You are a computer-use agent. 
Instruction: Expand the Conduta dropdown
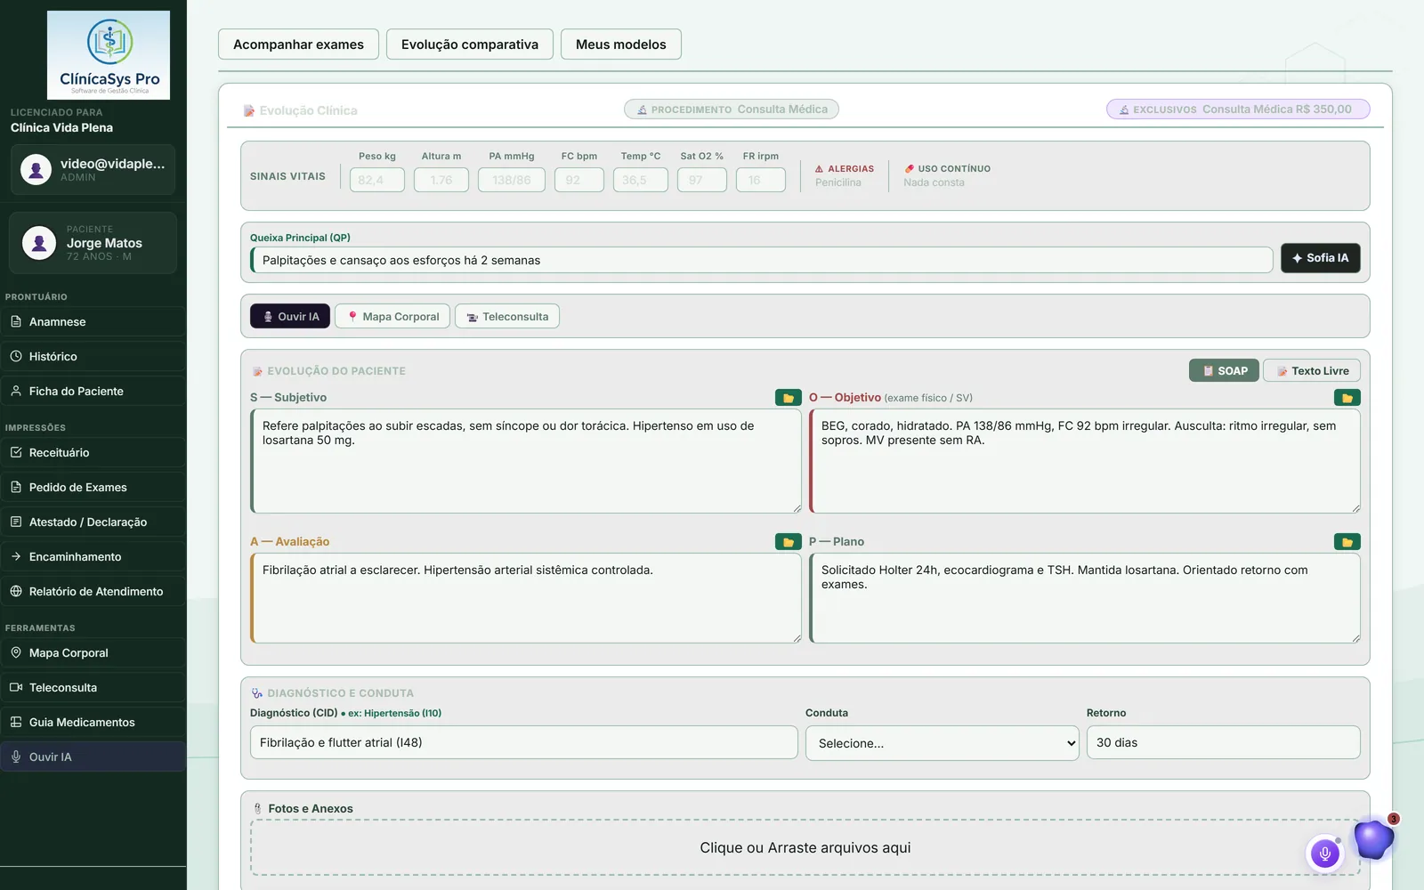pos(943,743)
